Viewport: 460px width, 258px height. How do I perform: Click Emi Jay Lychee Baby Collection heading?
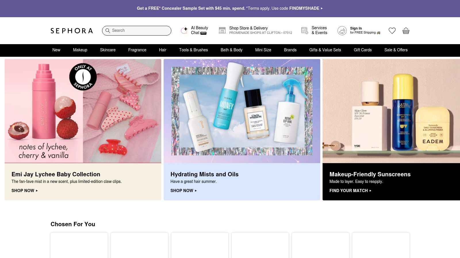click(56, 174)
